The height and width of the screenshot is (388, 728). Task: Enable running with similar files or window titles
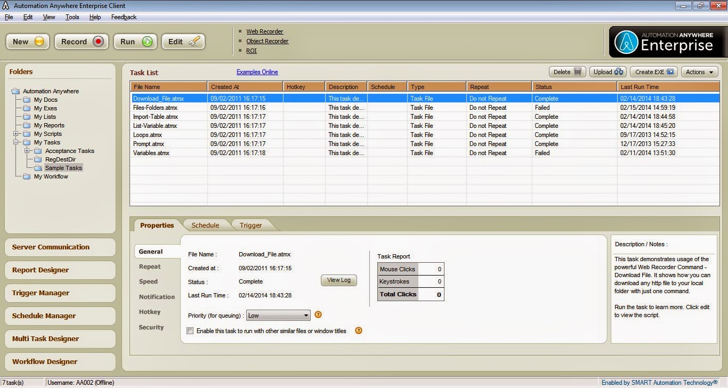190,331
